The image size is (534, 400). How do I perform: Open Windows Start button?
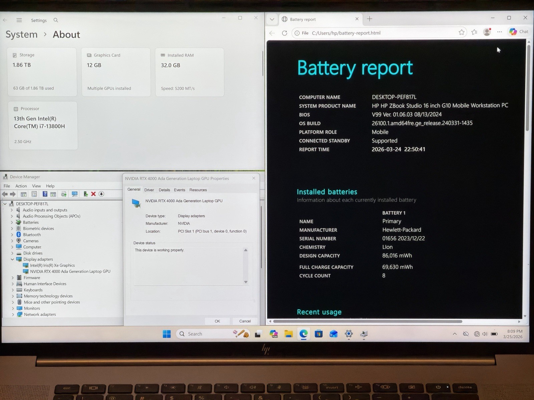167,334
